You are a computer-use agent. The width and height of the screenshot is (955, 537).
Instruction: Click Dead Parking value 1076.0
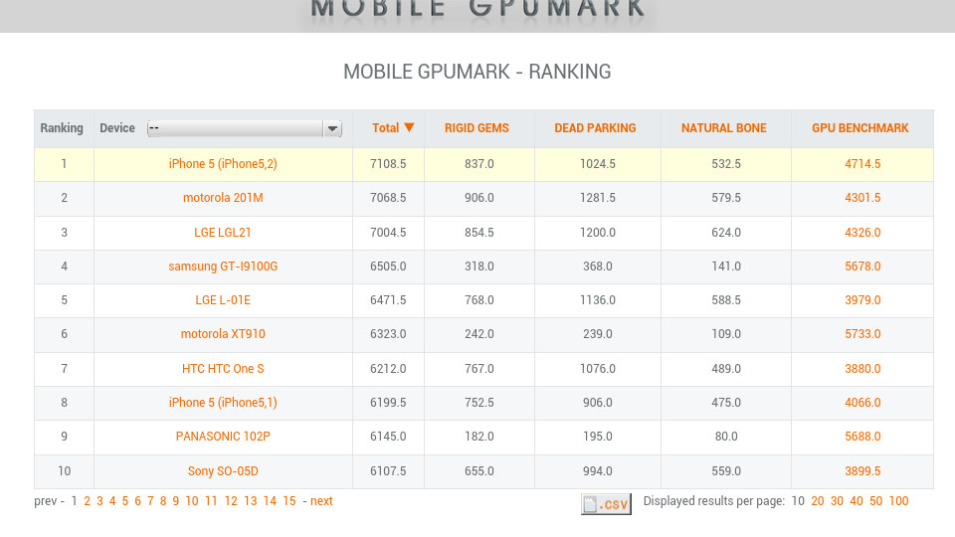(x=598, y=369)
